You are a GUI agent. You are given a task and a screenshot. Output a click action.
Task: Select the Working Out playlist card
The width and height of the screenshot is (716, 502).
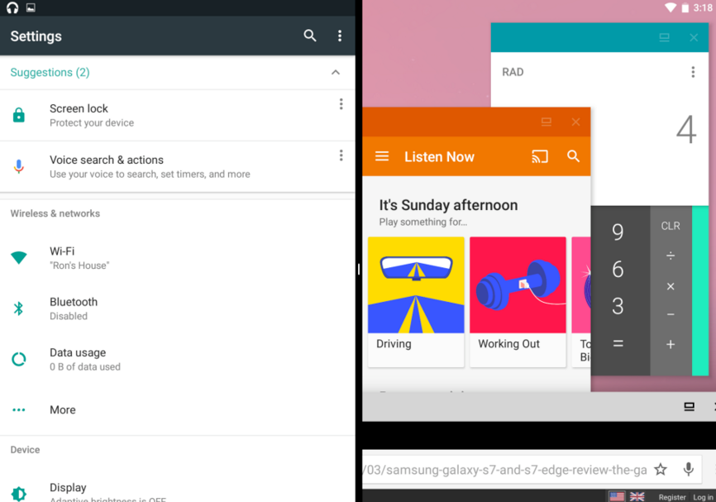click(518, 302)
